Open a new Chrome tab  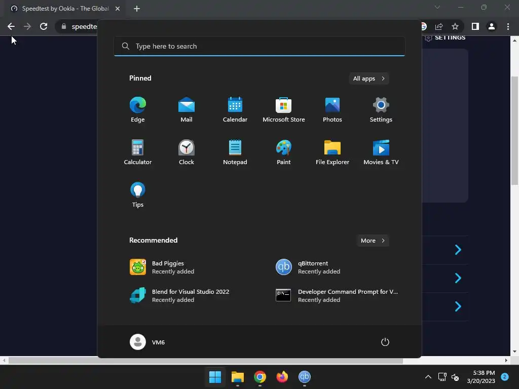pyautogui.click(x=137, y=9)
